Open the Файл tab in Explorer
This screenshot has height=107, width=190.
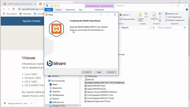49,10
